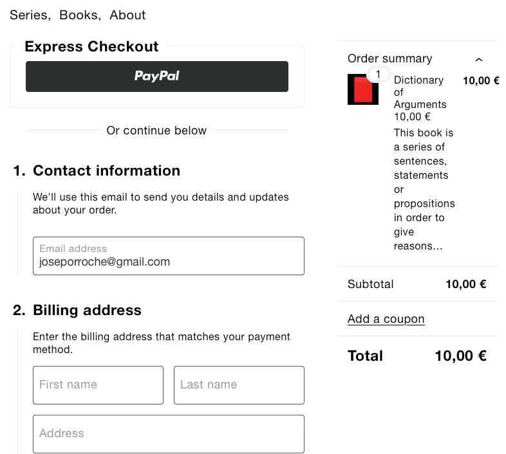Click the Dictionary of Arguments product title

pyautogui.click(x=420, y=92)
